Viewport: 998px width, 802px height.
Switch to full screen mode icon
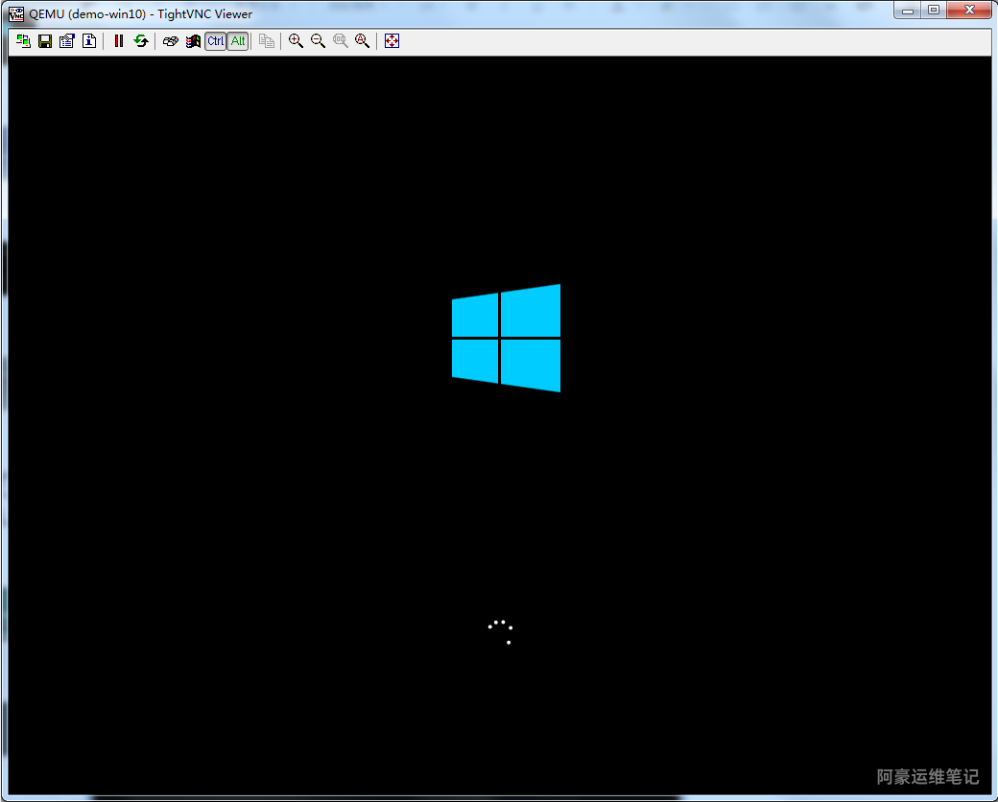click(x=392, y=41)
